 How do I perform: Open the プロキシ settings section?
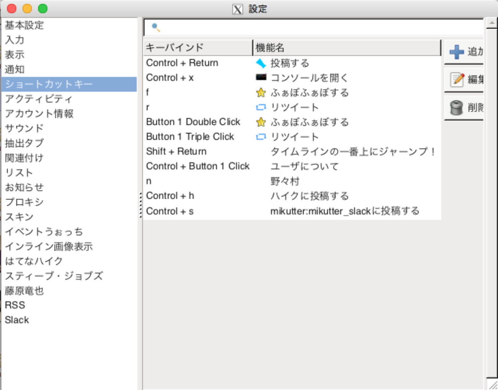coord(69,202)
